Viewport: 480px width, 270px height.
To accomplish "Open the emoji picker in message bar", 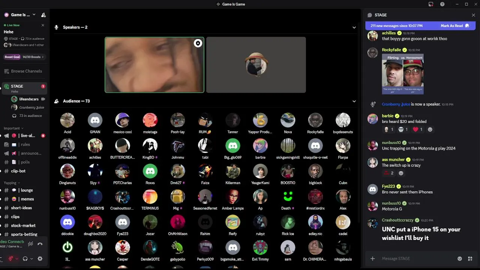I will tap(460, 258).
